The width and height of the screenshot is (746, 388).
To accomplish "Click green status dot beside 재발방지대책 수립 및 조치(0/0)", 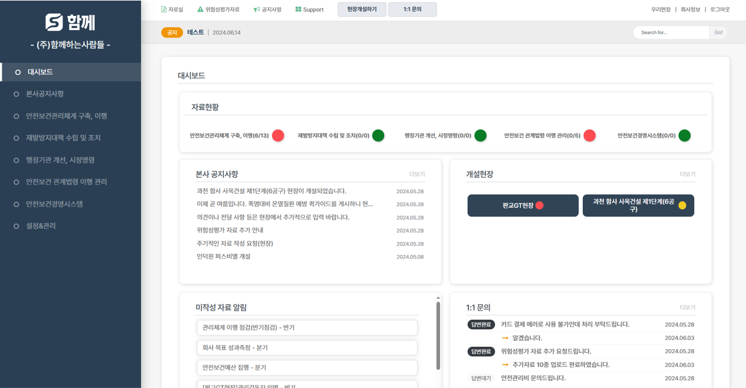I will point(378,135).
